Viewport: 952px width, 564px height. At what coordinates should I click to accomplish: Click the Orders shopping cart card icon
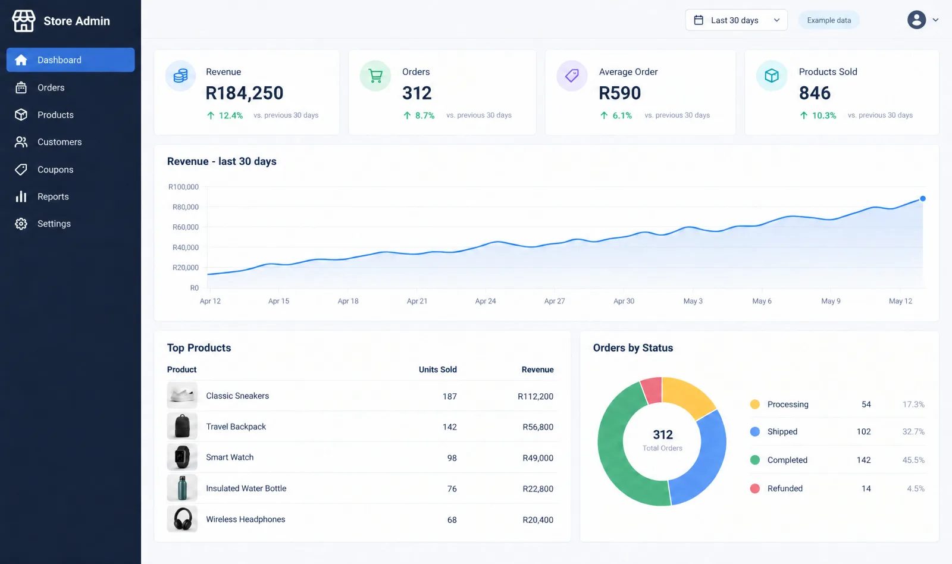[375, 76]
